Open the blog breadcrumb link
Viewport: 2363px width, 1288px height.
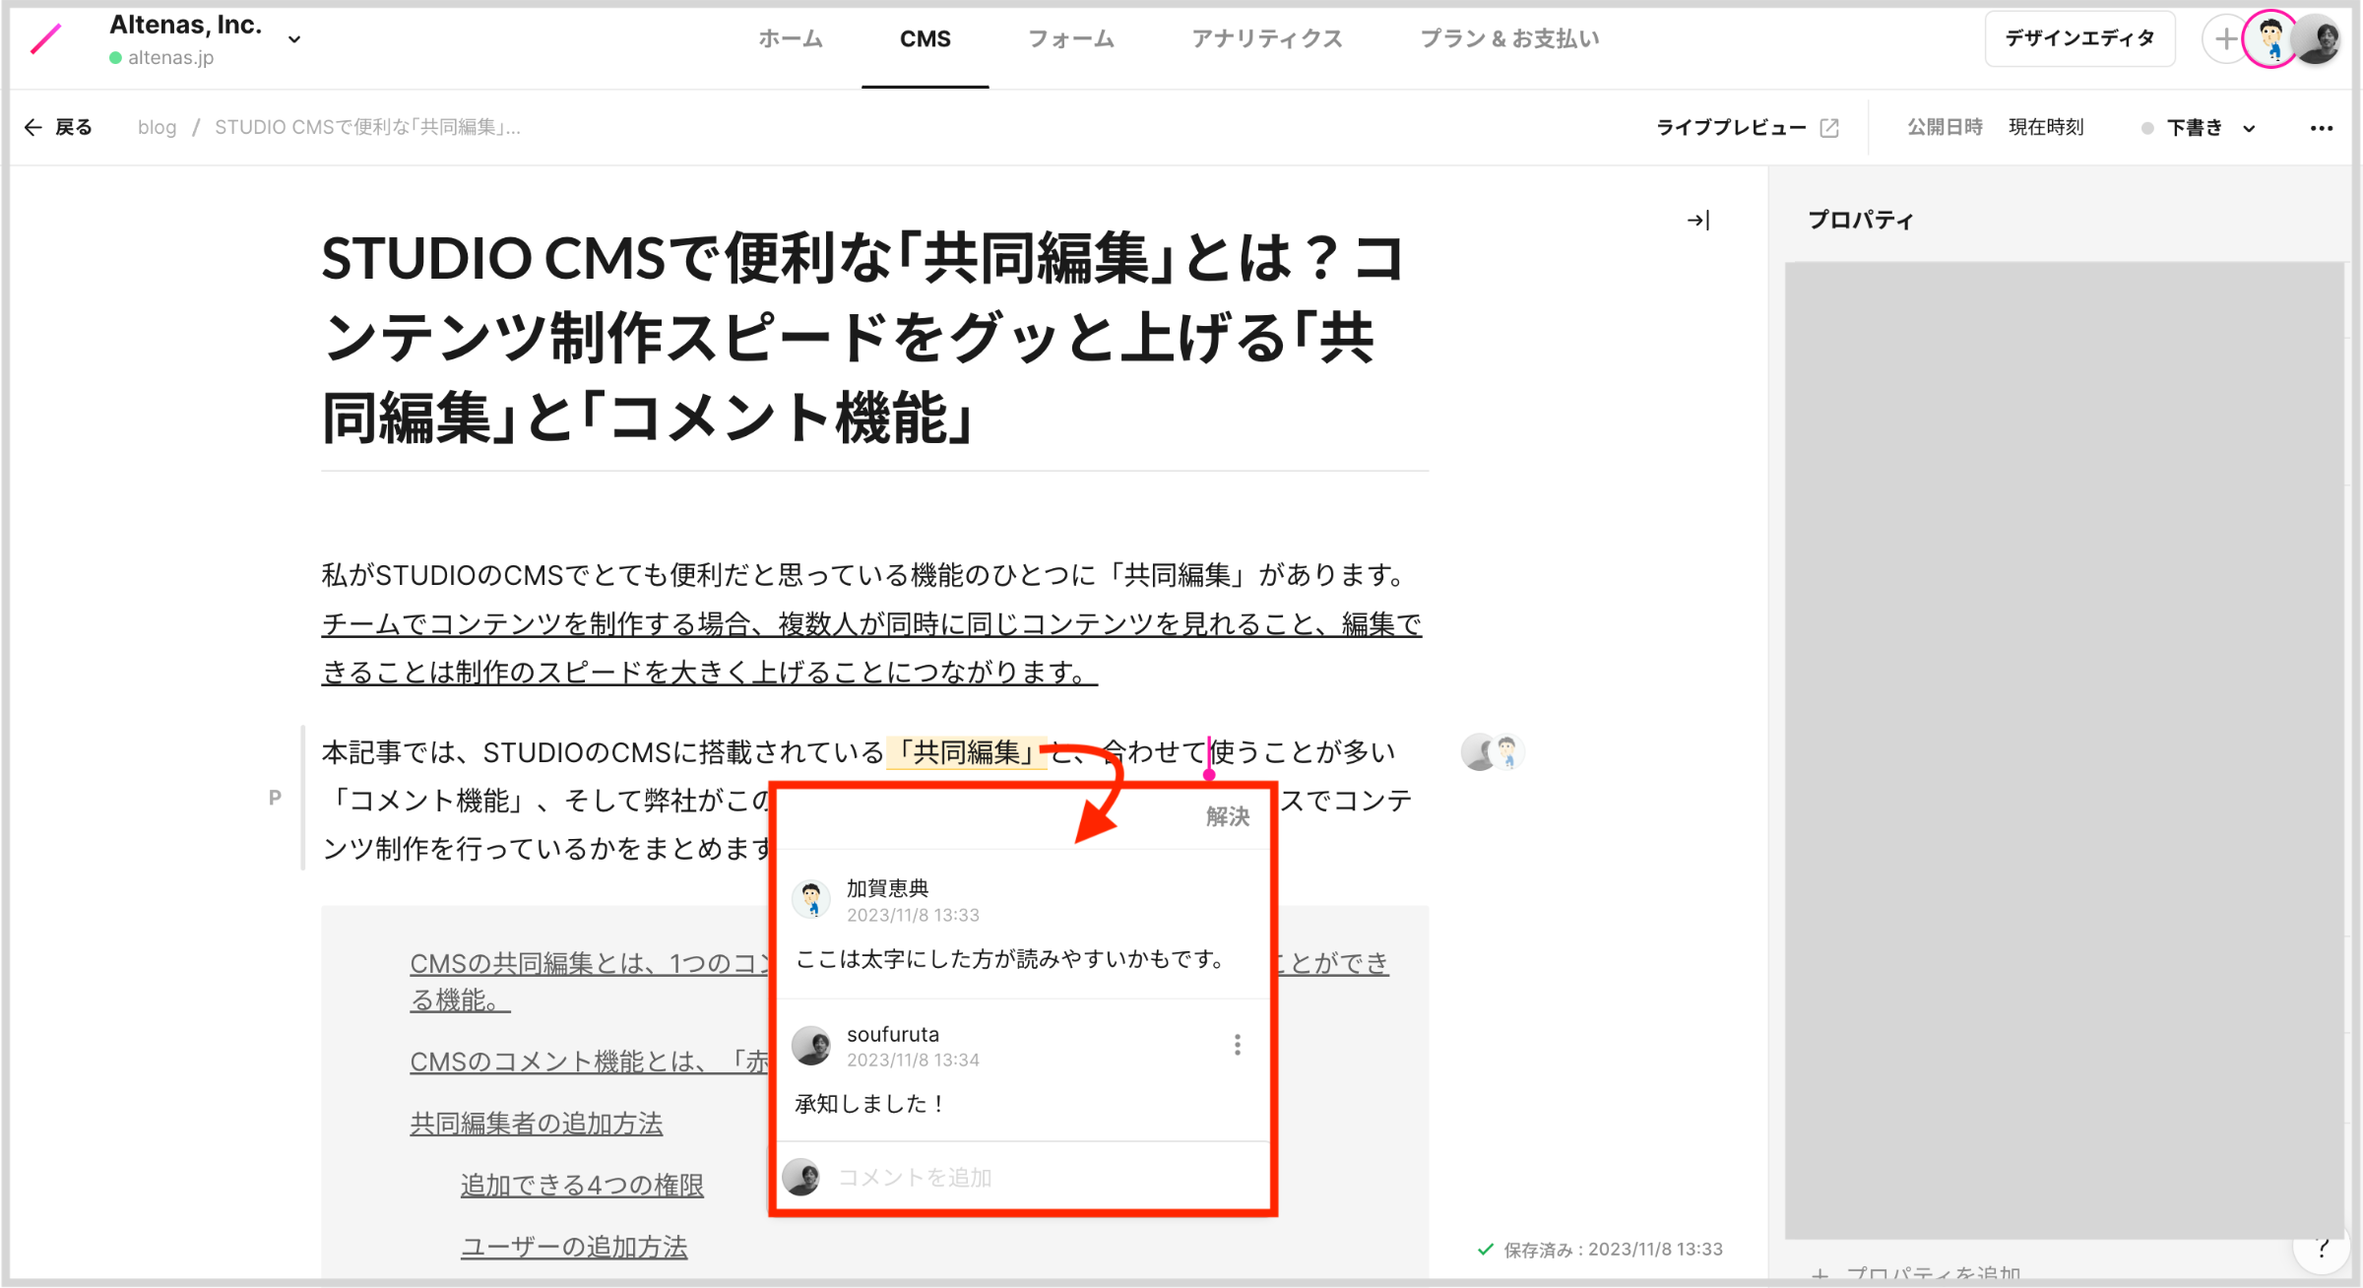[x=157, y=127]
